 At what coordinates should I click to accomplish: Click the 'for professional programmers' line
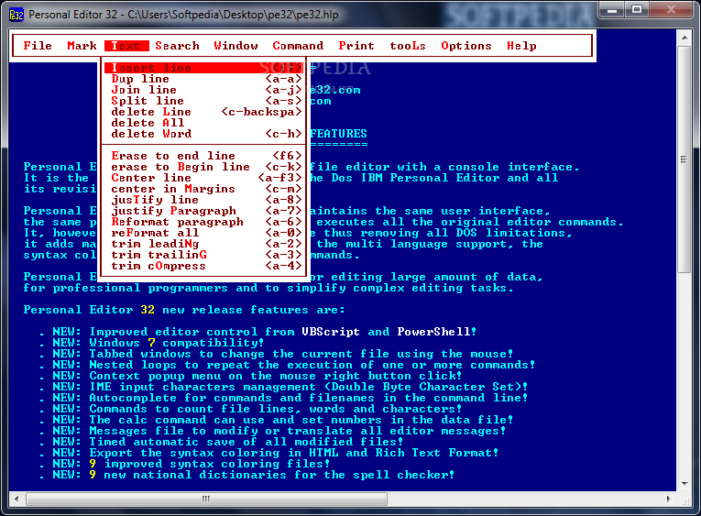pyautogui.click(x=268, y=288)
